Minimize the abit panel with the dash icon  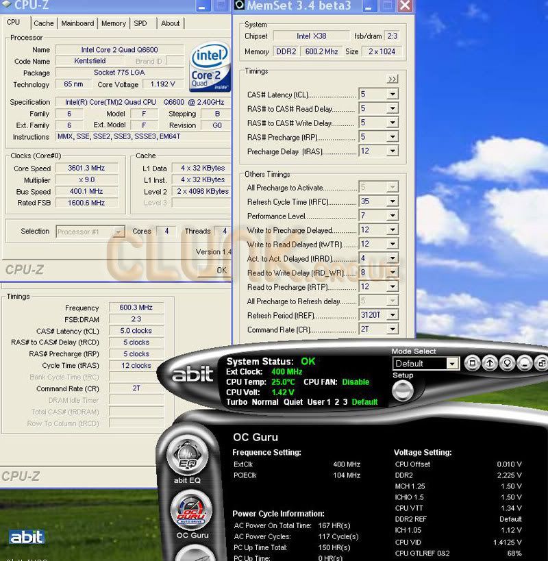525,364
